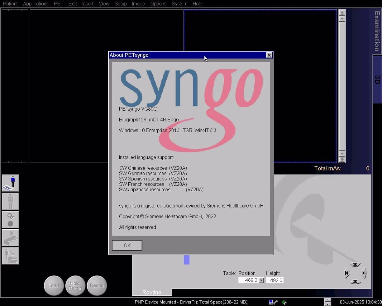Click the SW French resources line
Viewport: 382px width, 306px height.
pyautogui.click(x=153, y=184)
